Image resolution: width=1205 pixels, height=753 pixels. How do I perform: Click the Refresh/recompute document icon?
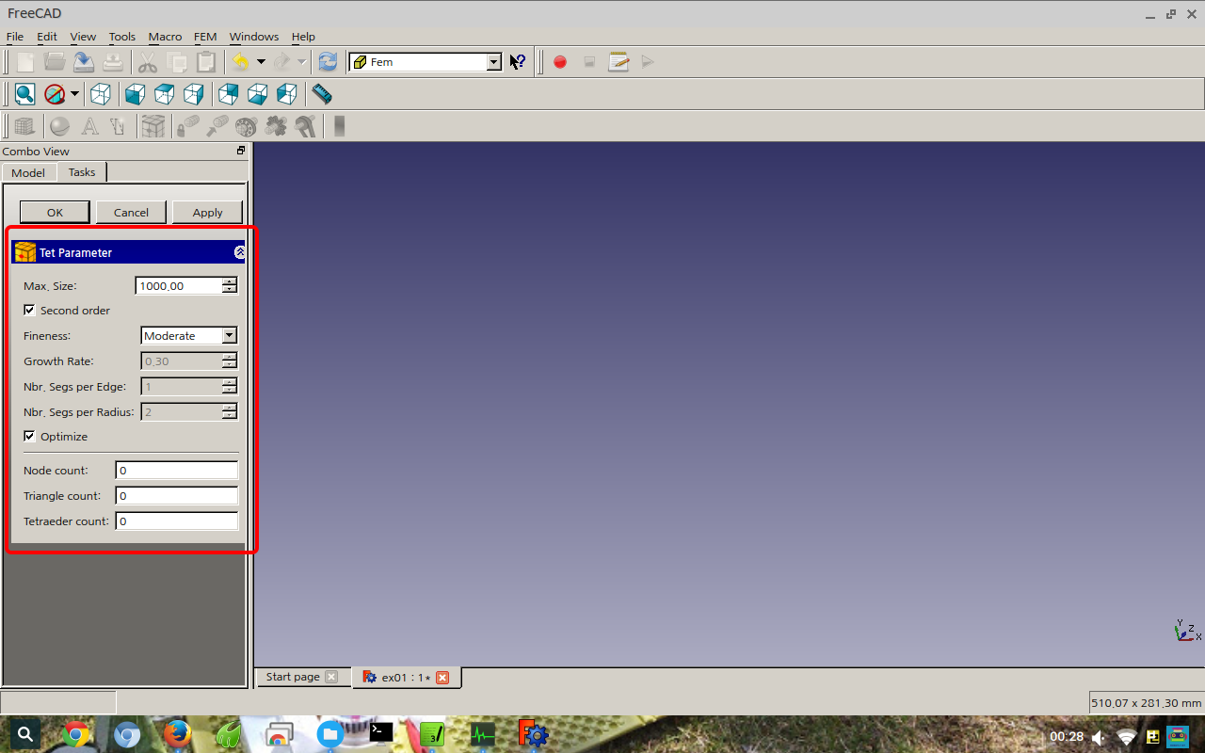tap(328, 61)
